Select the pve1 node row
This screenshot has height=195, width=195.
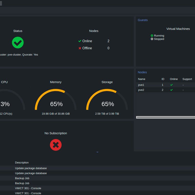[165, 85]
